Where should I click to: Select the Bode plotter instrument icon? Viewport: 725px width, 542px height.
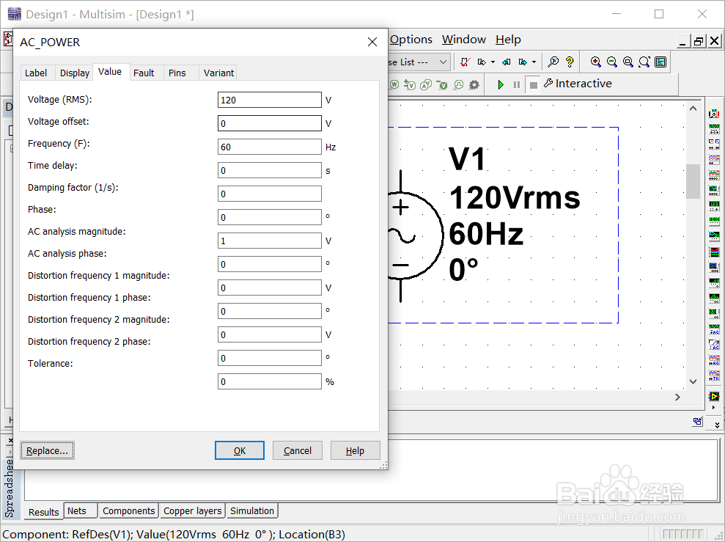714,190
